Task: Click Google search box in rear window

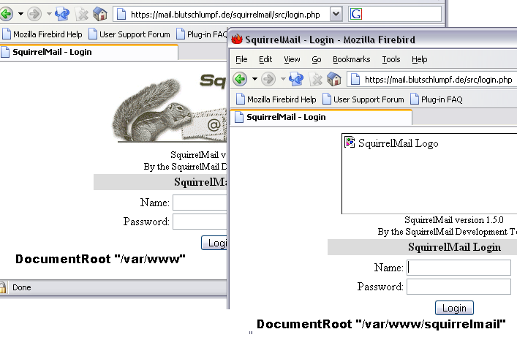Action: coord(395,15)
